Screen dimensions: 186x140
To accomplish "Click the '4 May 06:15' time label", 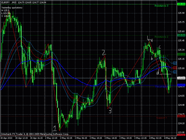I will [x=170, y=138].
